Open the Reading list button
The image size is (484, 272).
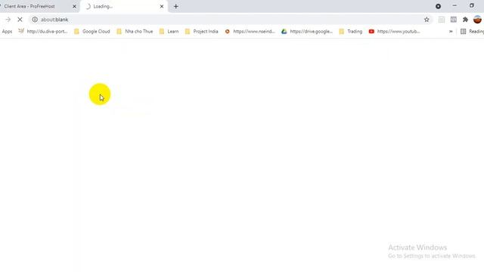click(x=472, y=32)
